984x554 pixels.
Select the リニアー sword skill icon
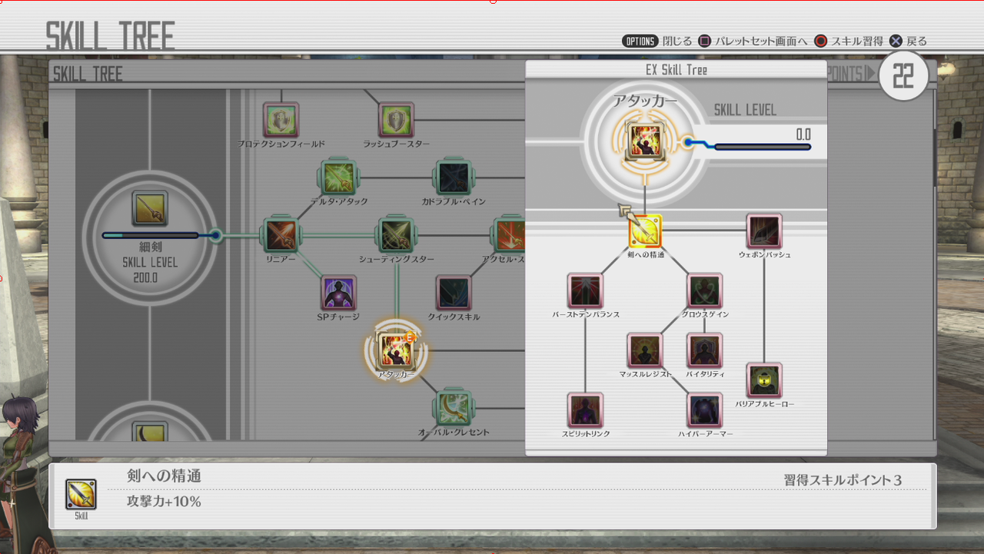tap(281, 235)
